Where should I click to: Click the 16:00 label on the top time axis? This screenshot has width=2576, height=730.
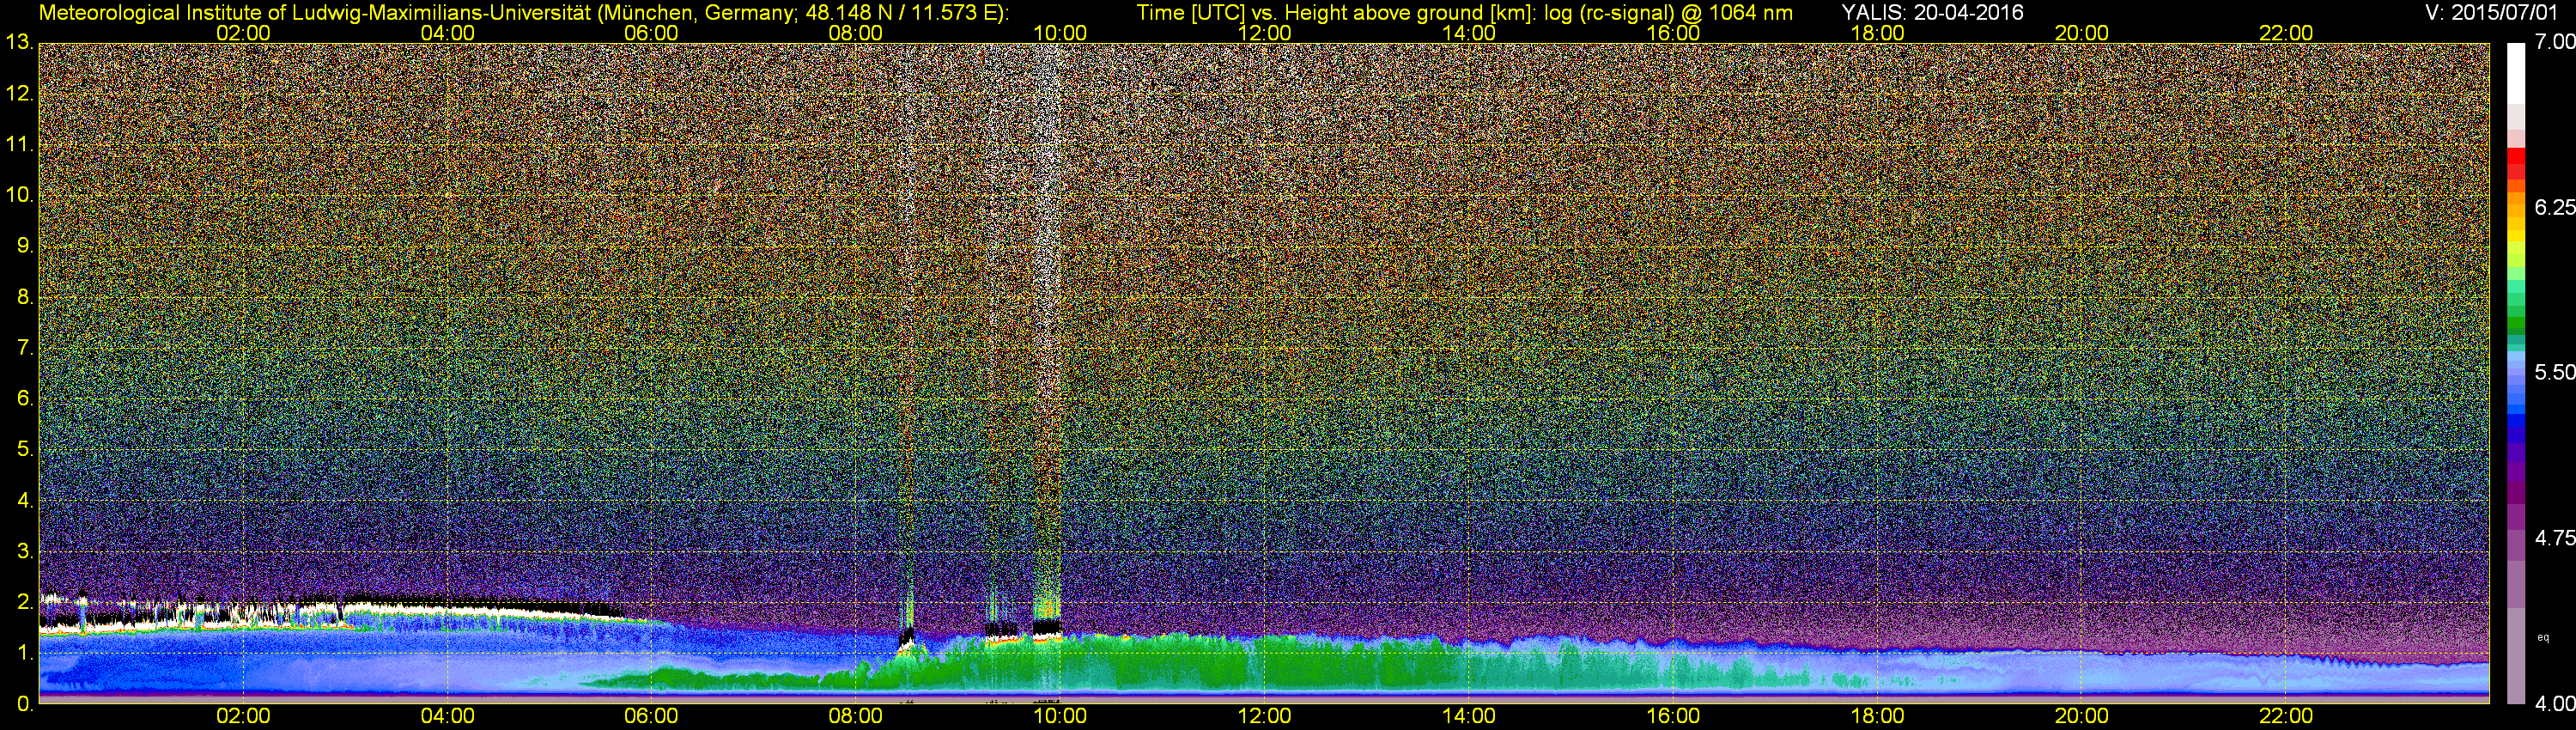click(x=1673, y=33)
